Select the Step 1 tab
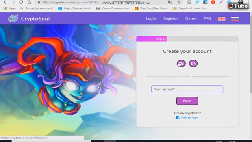 coord(151,39)
